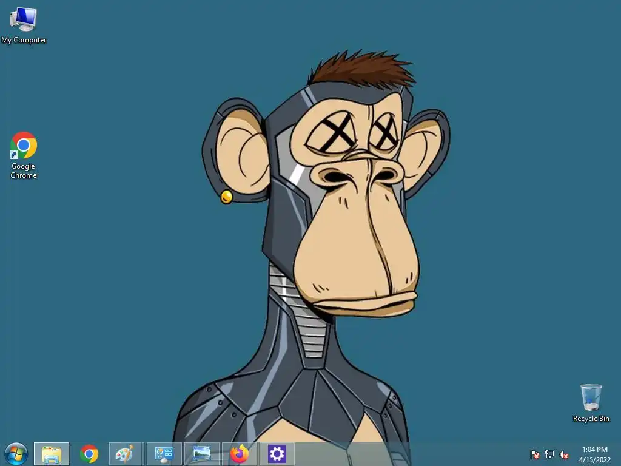
Task: Launch Firefox from the taskbar
Action: click(x=239, y=454)
